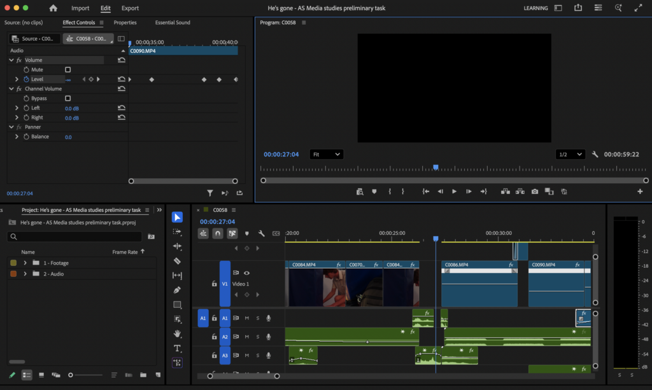Image resolution: width=652 pixels, height=390 pixels.
Task: Select the Razor tool in the toolbar
Action: pyautogui.click(x=177, y=261)
